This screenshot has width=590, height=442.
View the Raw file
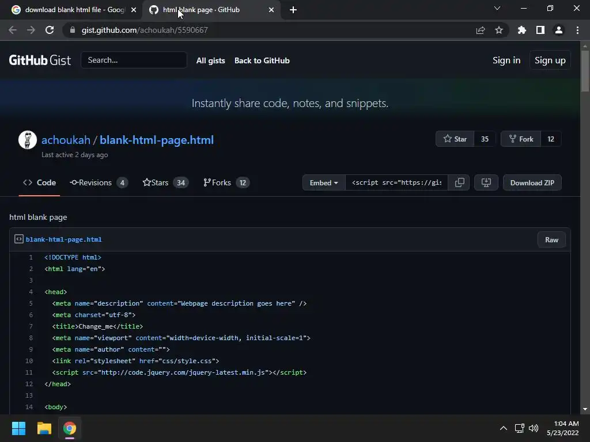tap(551, 240)
